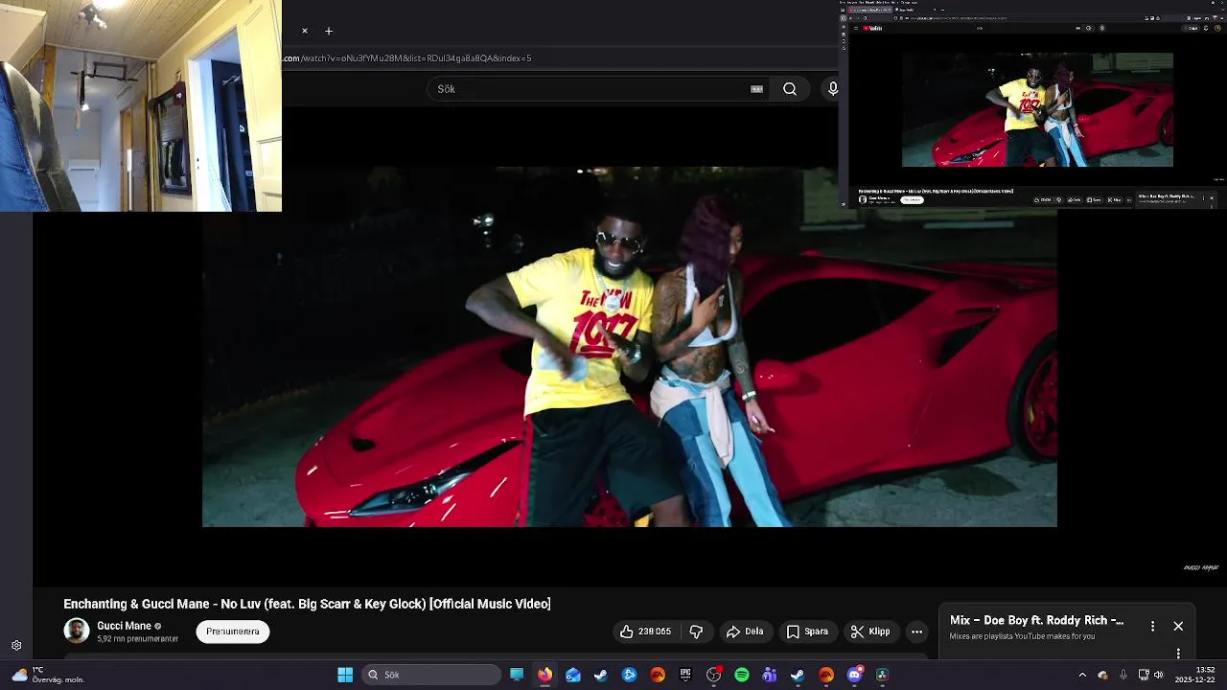The width and height of the screenshot is (1227, 690).
Task: Close the Mix playlist panel
Action: tap(1178, 626)
